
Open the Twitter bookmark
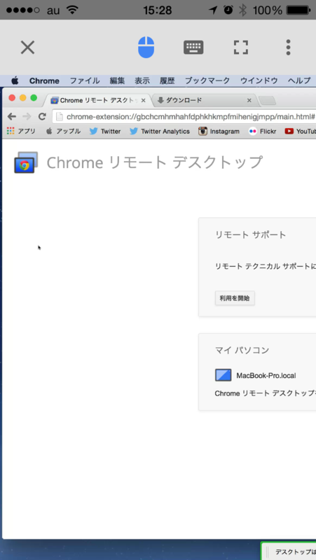[x=105, y=132]
